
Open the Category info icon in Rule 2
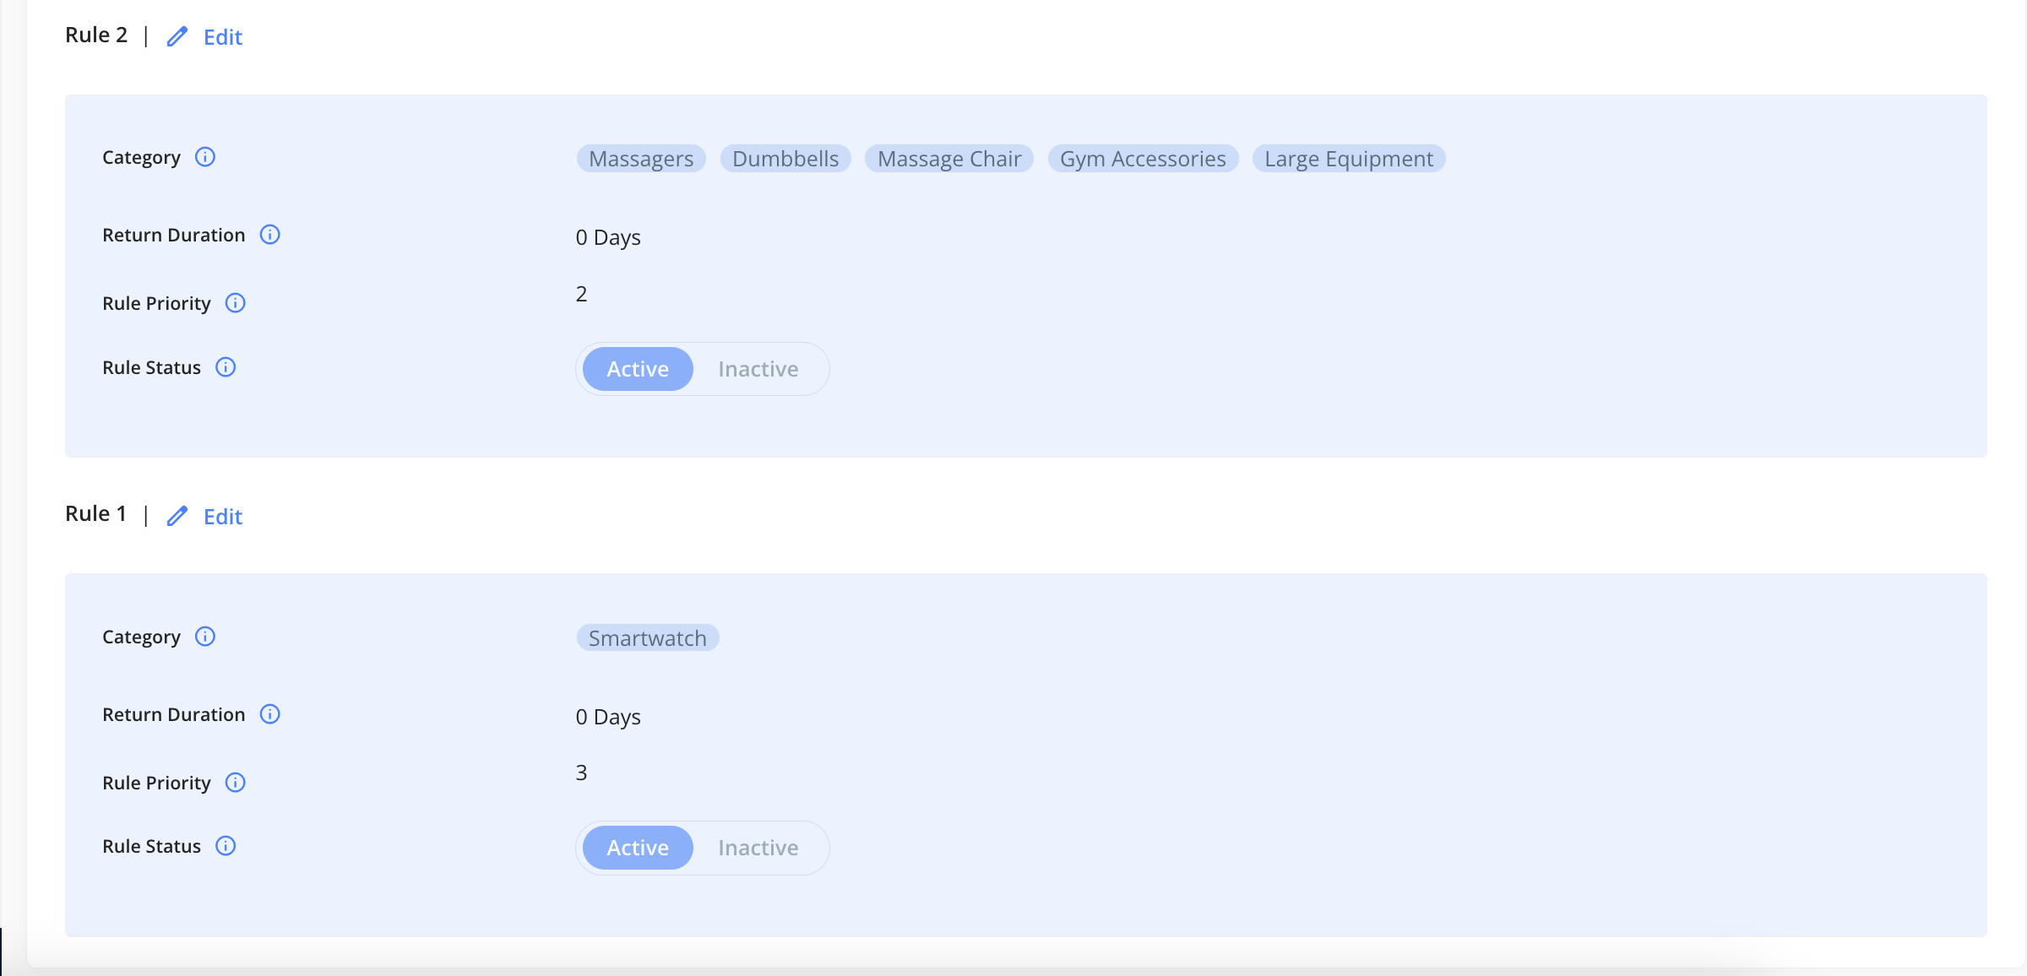(205, 157)
